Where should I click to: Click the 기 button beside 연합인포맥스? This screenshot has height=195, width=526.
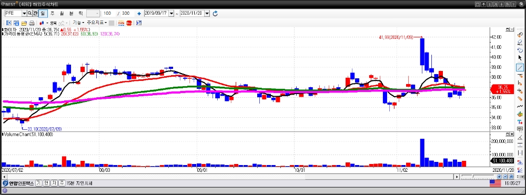tap(38, 183)
